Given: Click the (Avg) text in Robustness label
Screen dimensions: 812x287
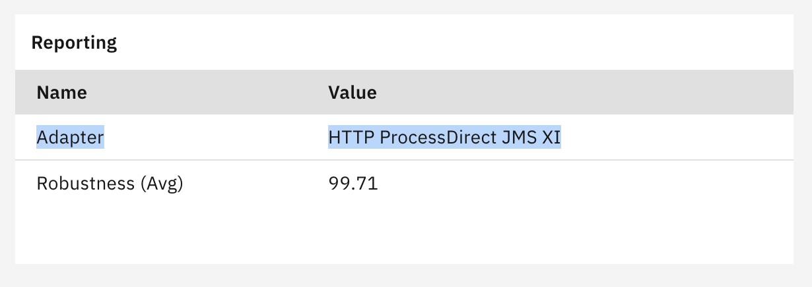Looking at the screenshot, I should [x=161, y=184].
